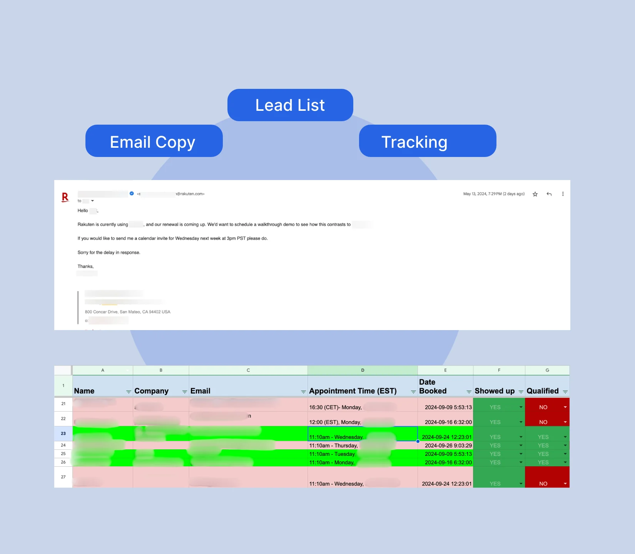Click cell '12:00 (EST), Monday,'

363,419
